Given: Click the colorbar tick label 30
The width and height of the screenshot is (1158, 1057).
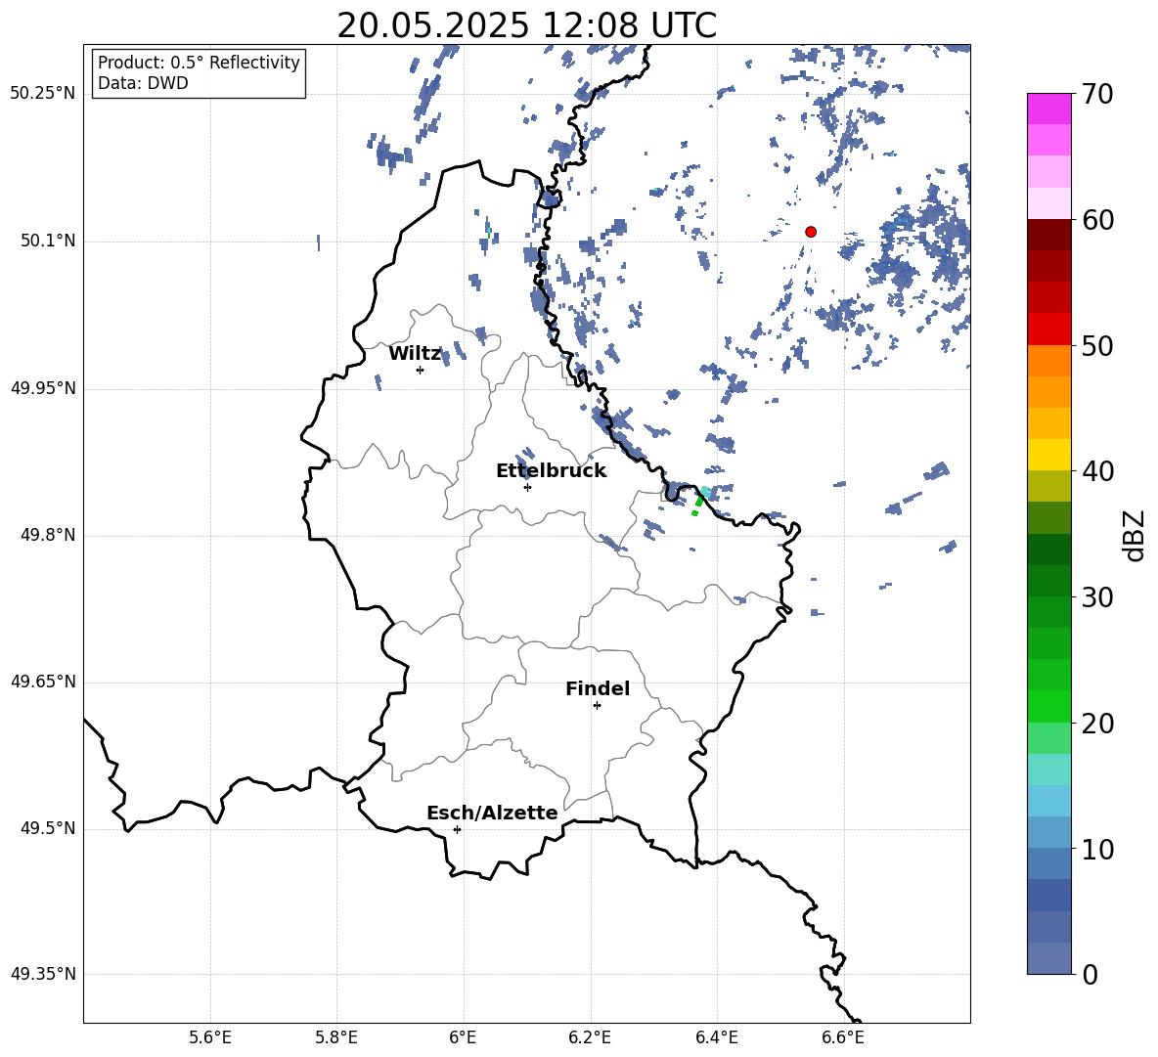Looking at the screenshot, I should [1098, 597].
